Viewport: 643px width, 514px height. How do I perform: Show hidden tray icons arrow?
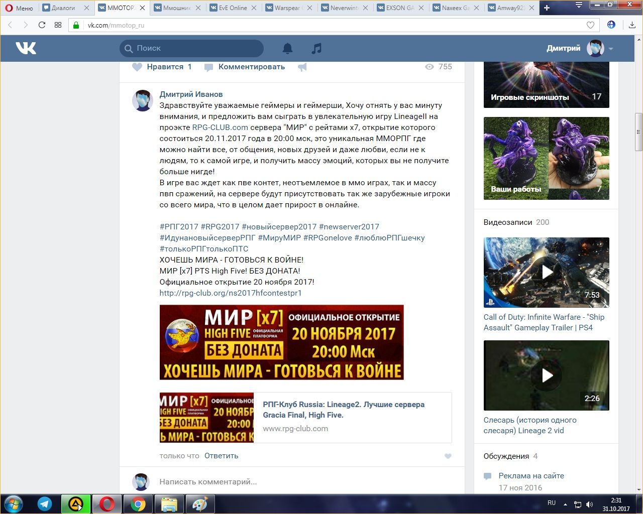coord(565,504)
